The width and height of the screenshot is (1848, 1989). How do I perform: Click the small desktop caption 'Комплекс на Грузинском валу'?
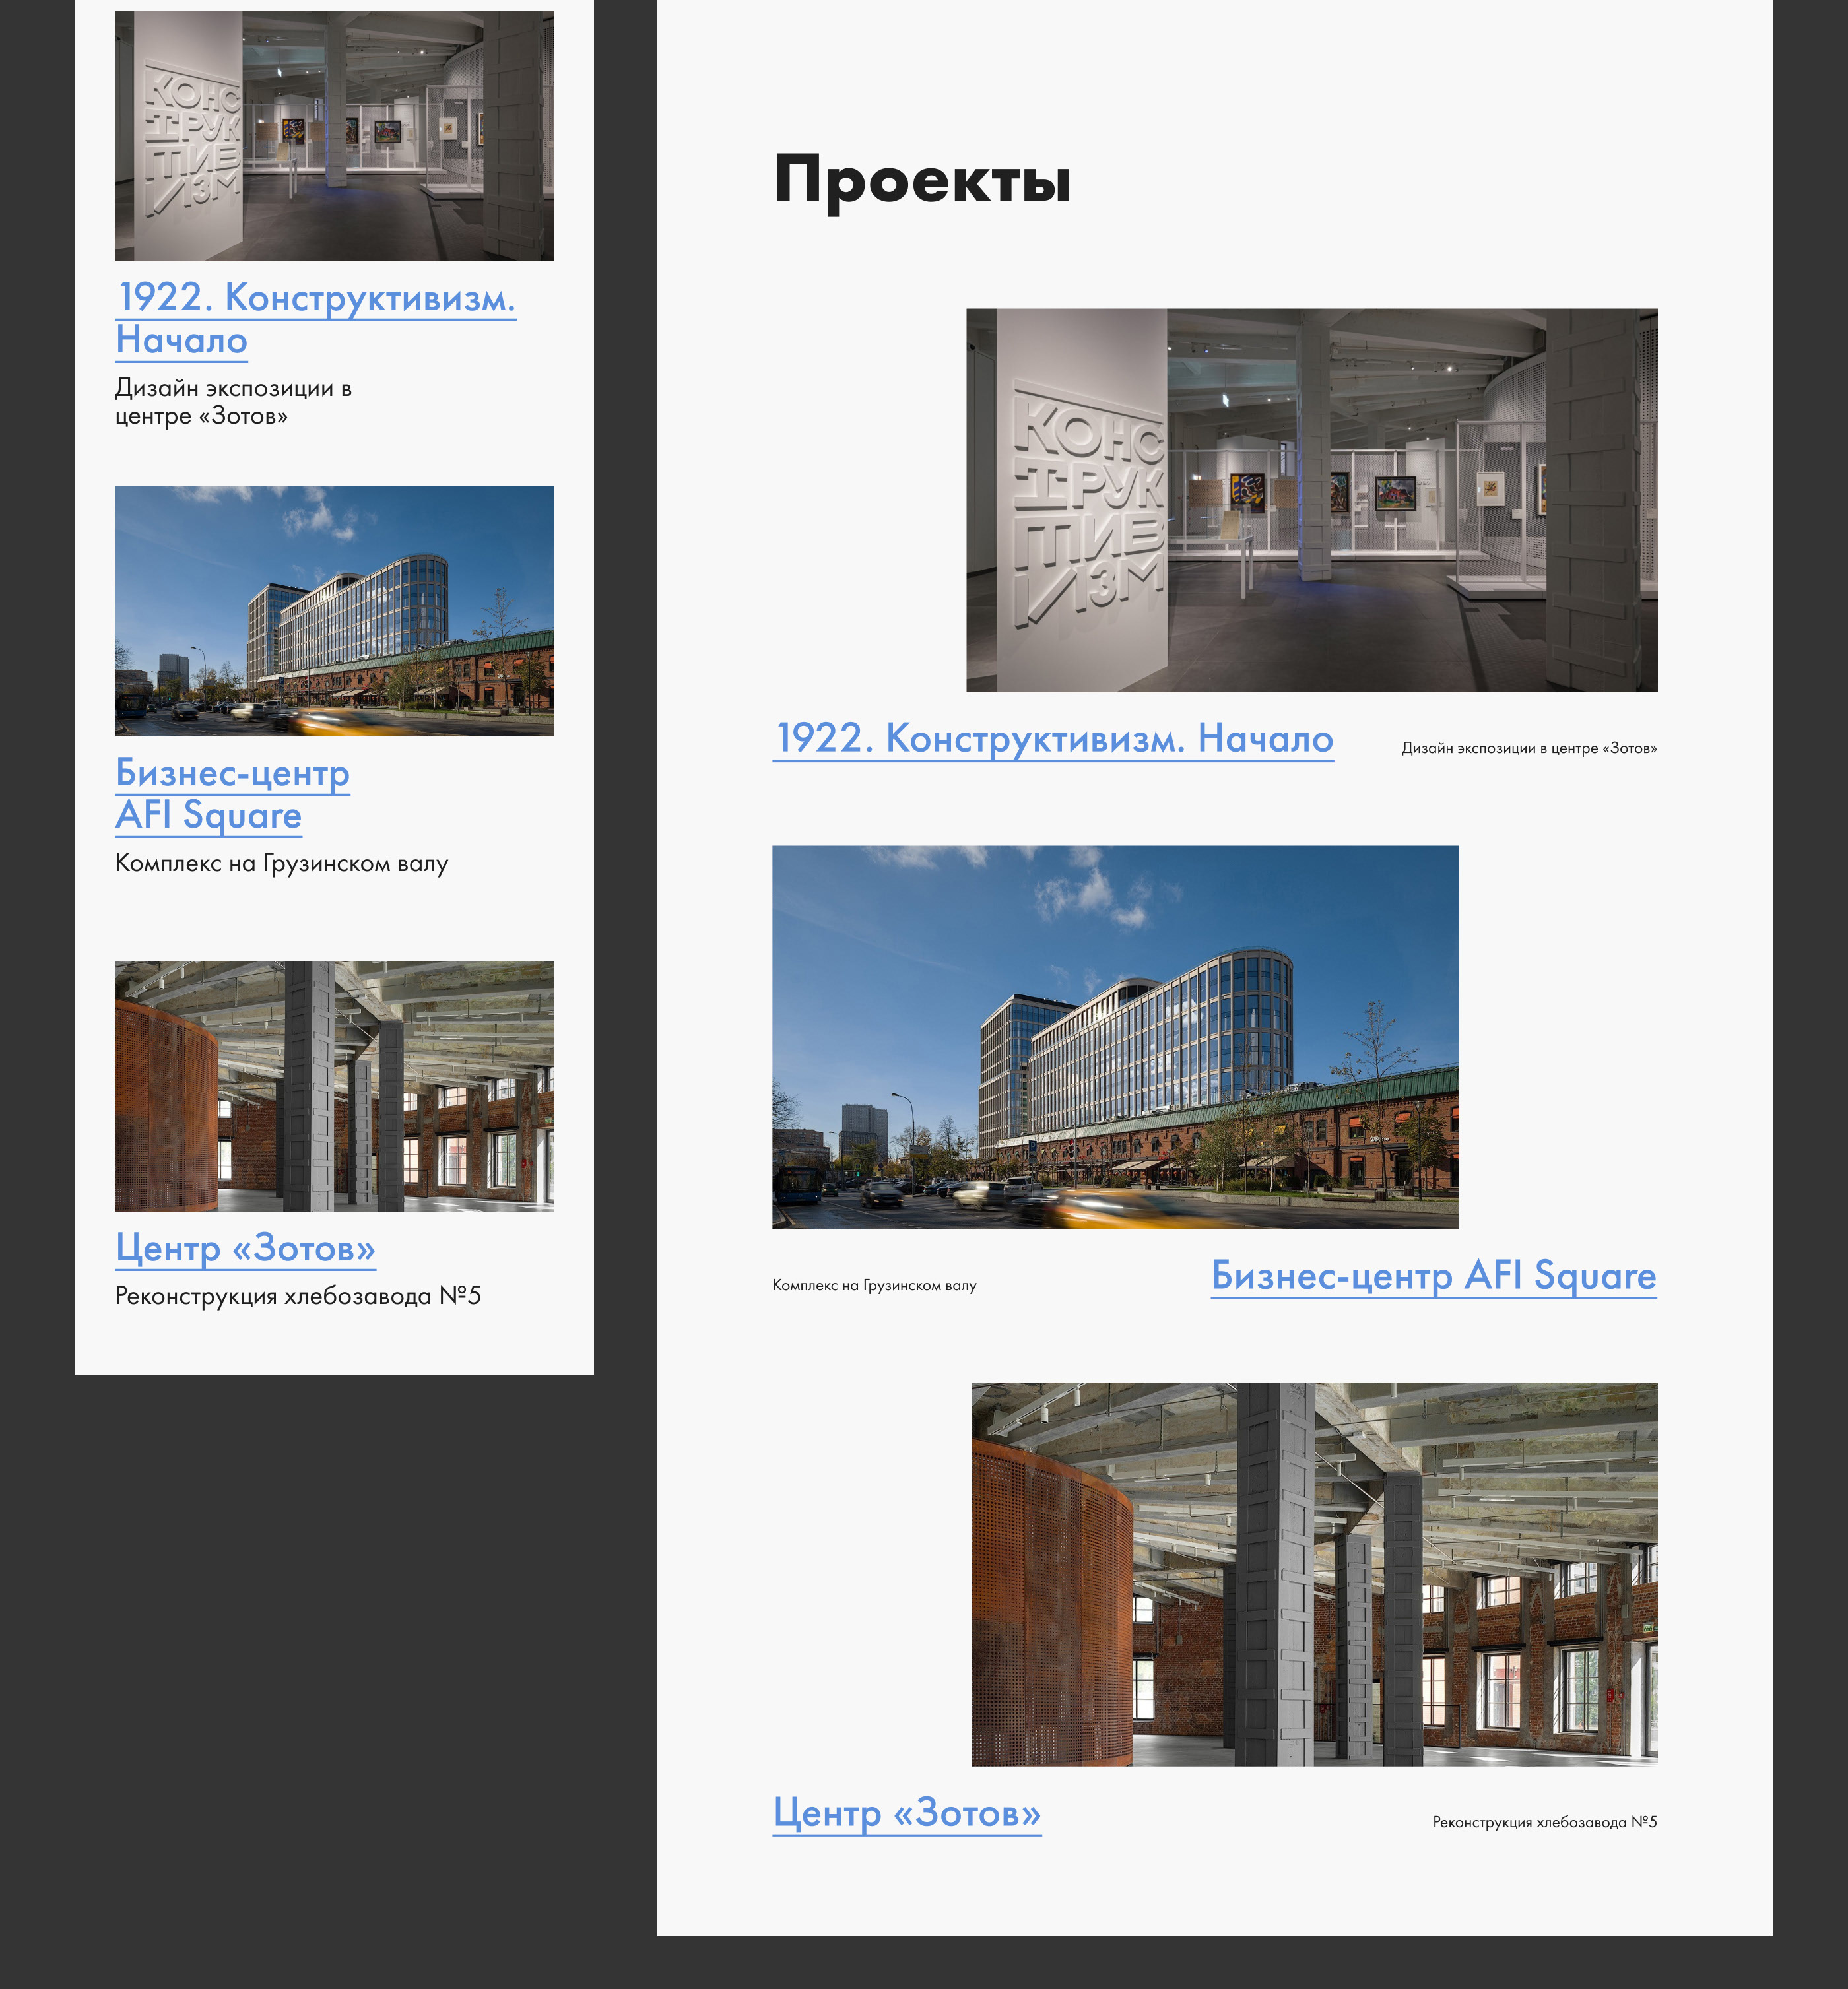(x=874, y=1285)
